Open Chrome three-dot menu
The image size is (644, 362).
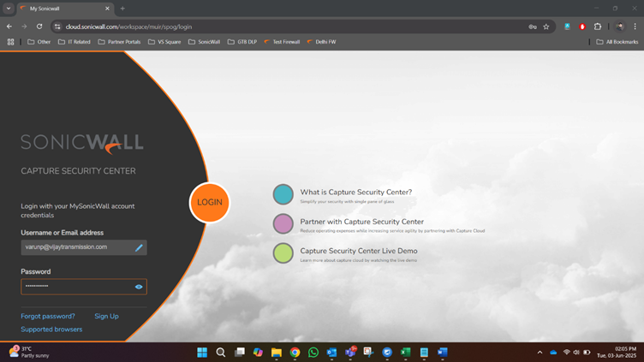(635, 27)
